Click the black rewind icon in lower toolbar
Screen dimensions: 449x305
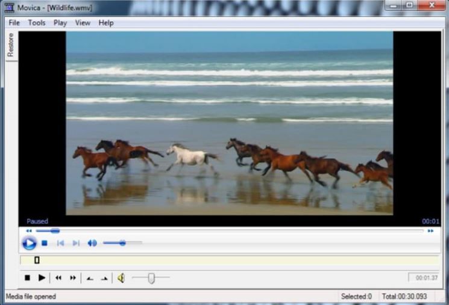pos(58,278)
